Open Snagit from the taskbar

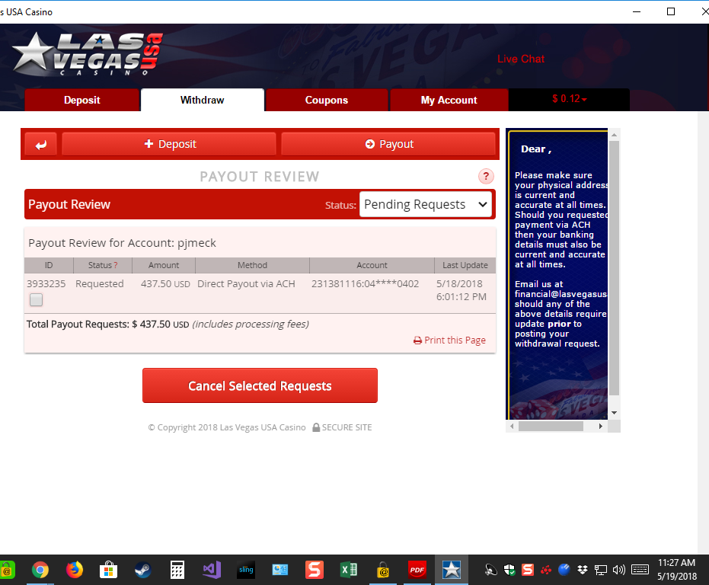point(315,570)
